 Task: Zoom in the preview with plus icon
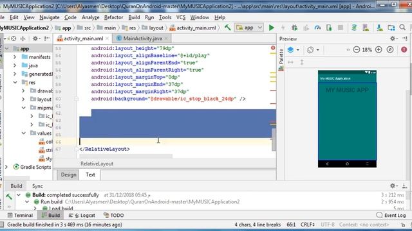click(x=379, y=49)
